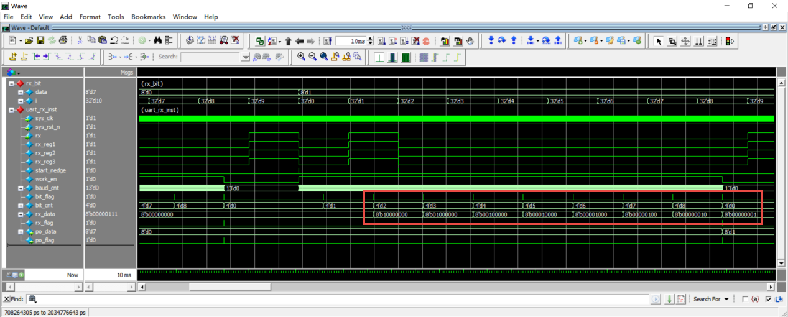
Task: Click the Zoom Full magnifier icon
Action: coord(323,57)
